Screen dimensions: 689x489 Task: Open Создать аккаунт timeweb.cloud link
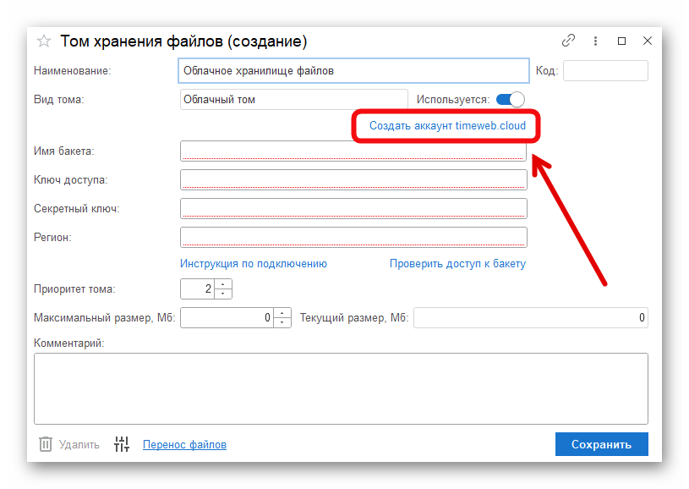coord(447,126)
